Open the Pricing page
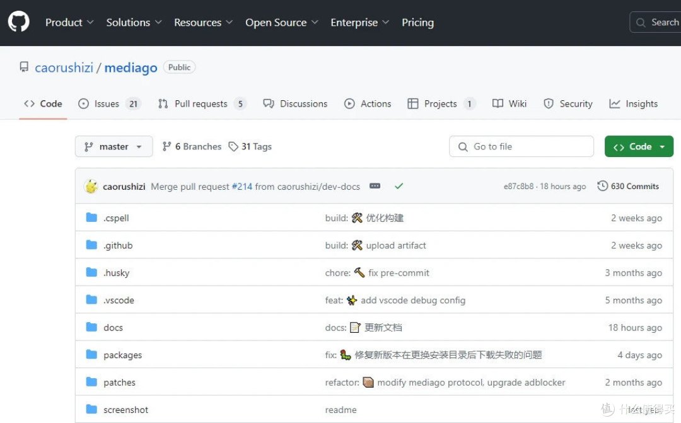 click(417, 22)
